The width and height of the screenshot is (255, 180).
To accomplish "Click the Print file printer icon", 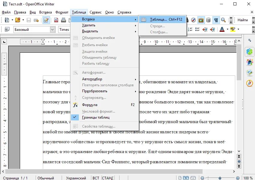I will pyautogui.click(x=64, y=20).
